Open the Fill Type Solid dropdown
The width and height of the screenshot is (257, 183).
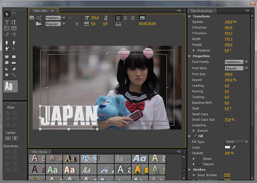point(236,142)
